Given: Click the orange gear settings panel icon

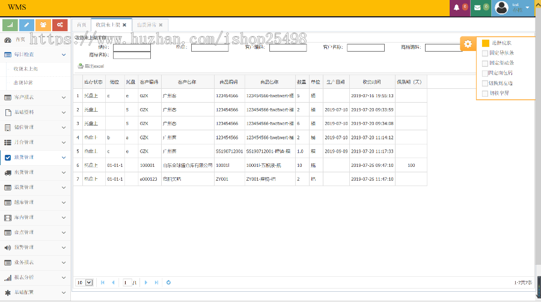Looking at the screenshot, I should point(468,44).
